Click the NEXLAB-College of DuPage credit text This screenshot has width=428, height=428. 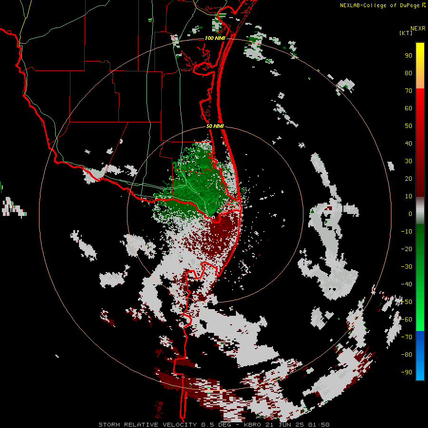382,5
